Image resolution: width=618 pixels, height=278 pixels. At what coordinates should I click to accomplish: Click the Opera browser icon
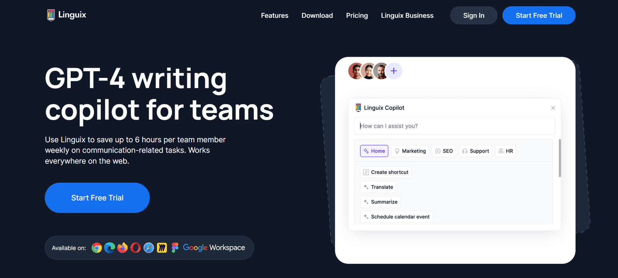click(136, 248)
